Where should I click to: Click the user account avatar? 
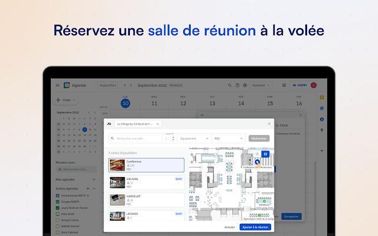click(314, 85)
